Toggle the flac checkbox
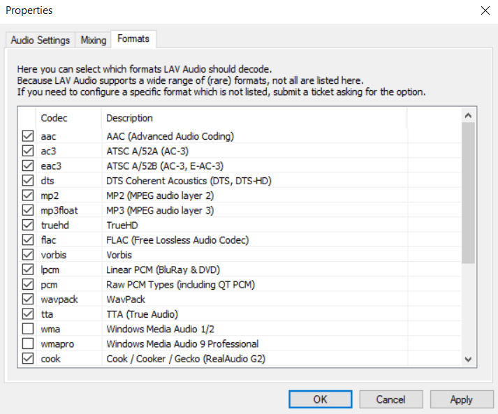The height and width of the screenshot is (414, 498). (28, 239)
